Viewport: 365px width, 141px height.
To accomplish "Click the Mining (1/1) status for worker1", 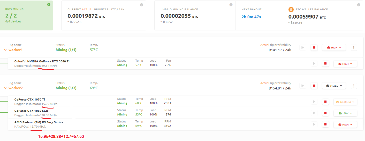I will pyautogui.click(x=66, y=50).
